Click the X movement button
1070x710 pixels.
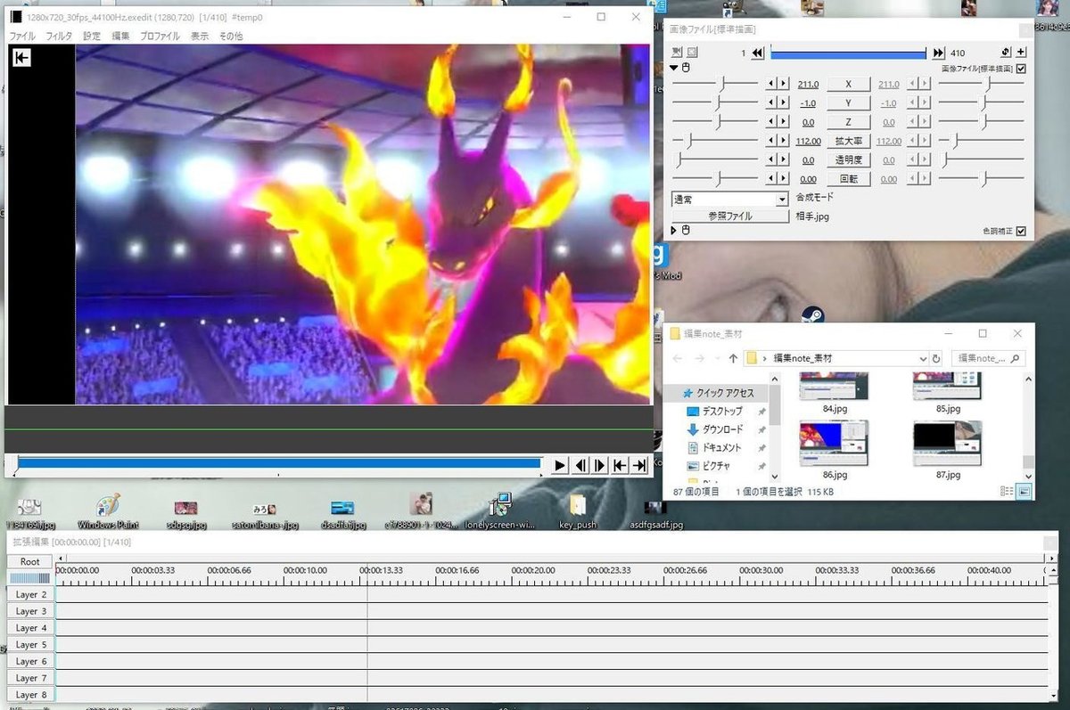click(x=848, y=84)
